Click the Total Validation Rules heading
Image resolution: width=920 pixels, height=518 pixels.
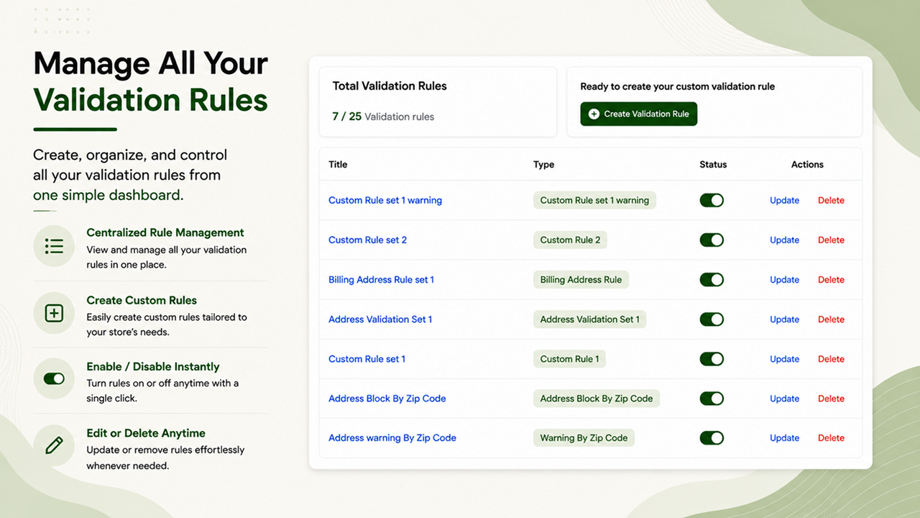(390, 86)
